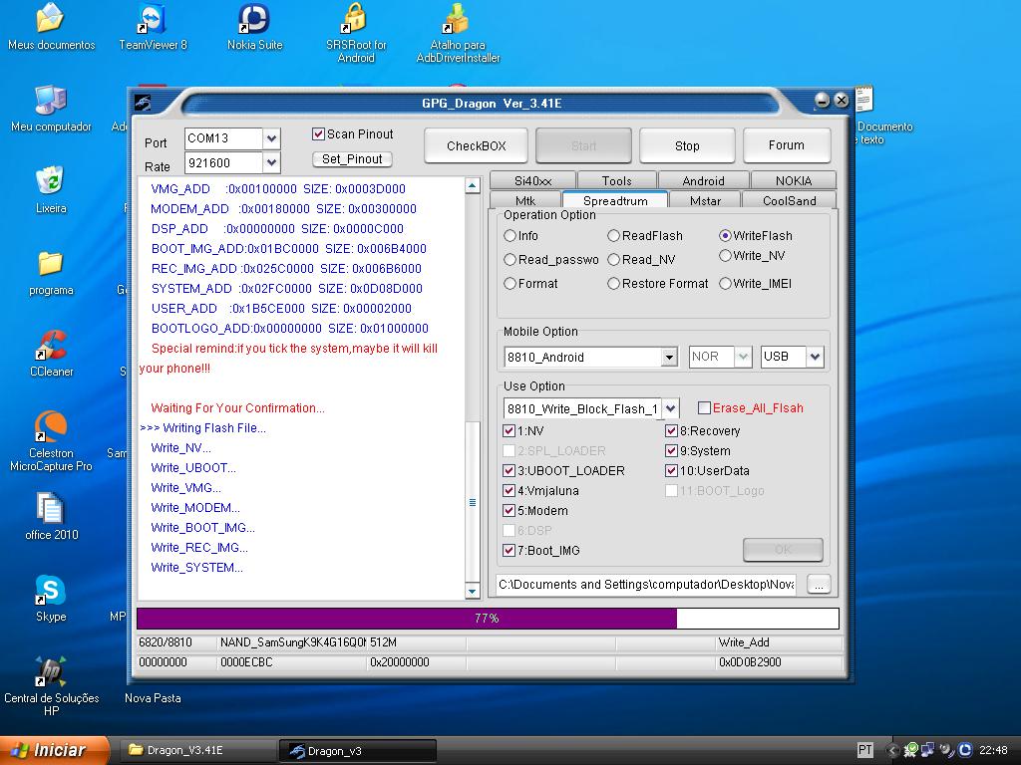Select the ReadFlash radio option

(x=614, y=236)
